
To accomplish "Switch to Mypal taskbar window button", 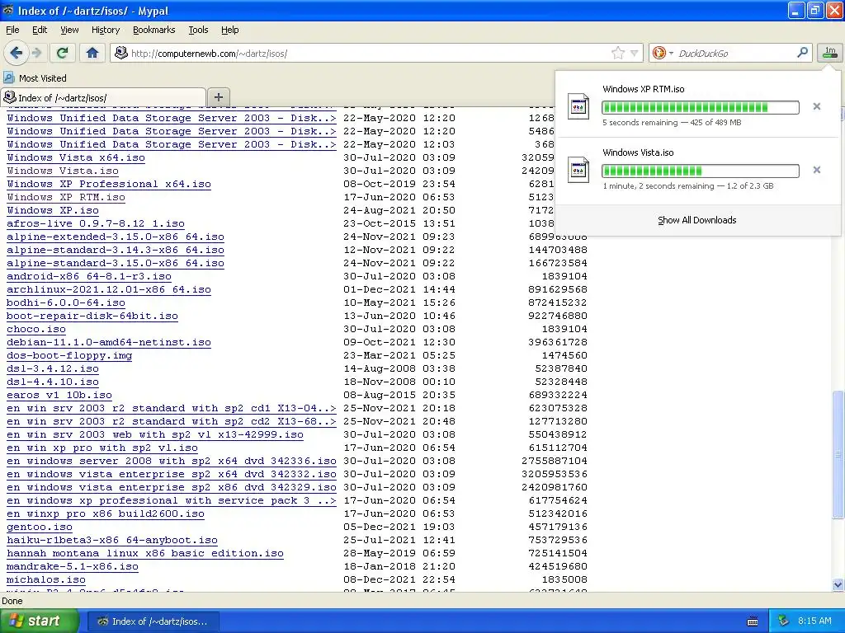I will point(153,621).
